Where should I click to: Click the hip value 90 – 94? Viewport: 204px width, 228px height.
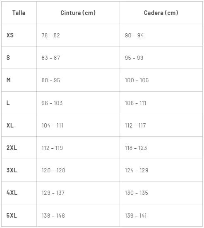tap(134, 35)
